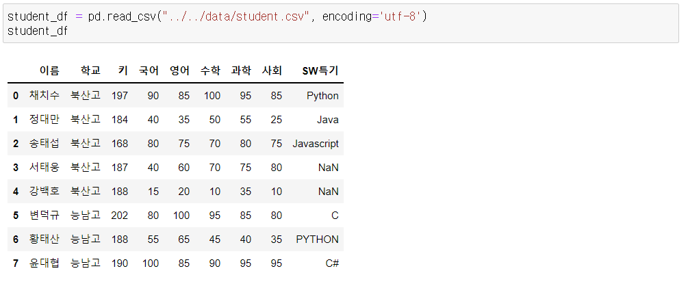Click the name cell 윤대협

(44, 263)
